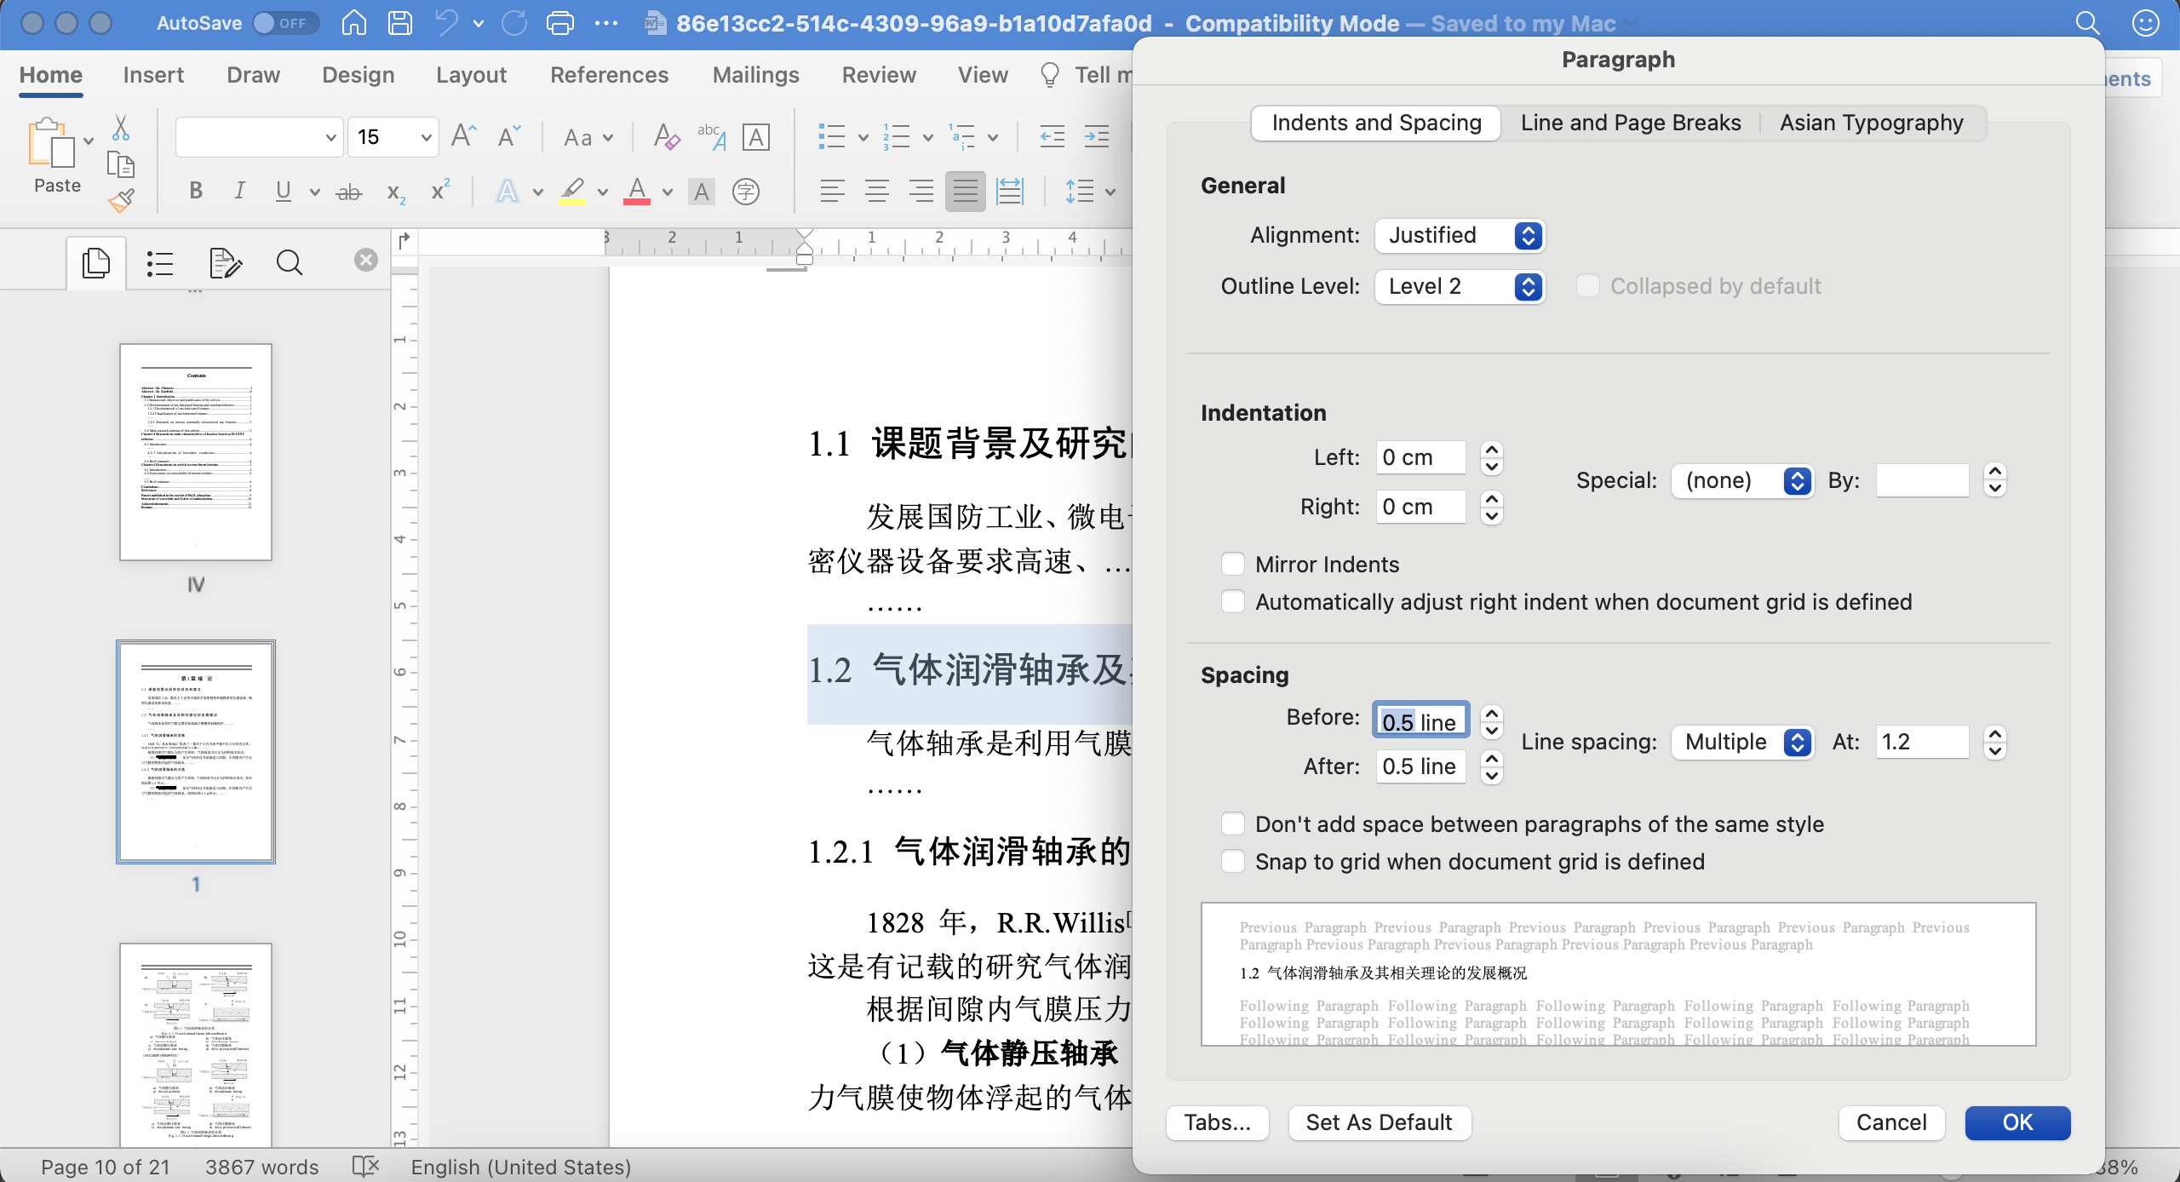Select page 1 thumbnail in sidebar
The image size is (2180, 1182).
195,753
